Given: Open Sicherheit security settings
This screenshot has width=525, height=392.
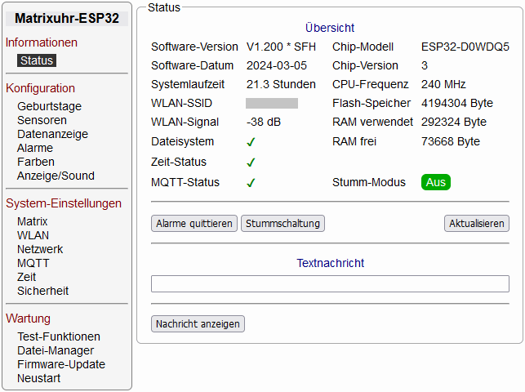Looking at the screenshot, I should click(x=42, y=291).
